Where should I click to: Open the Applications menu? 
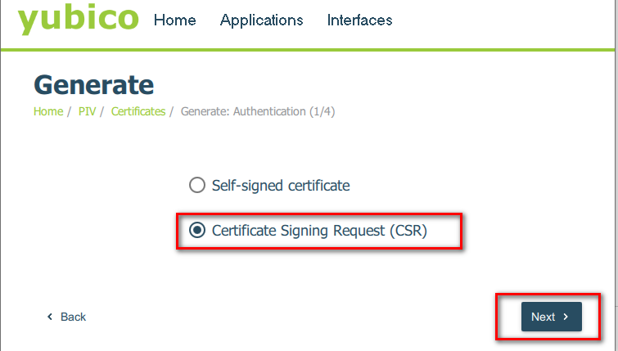click(x=261, y=20)
